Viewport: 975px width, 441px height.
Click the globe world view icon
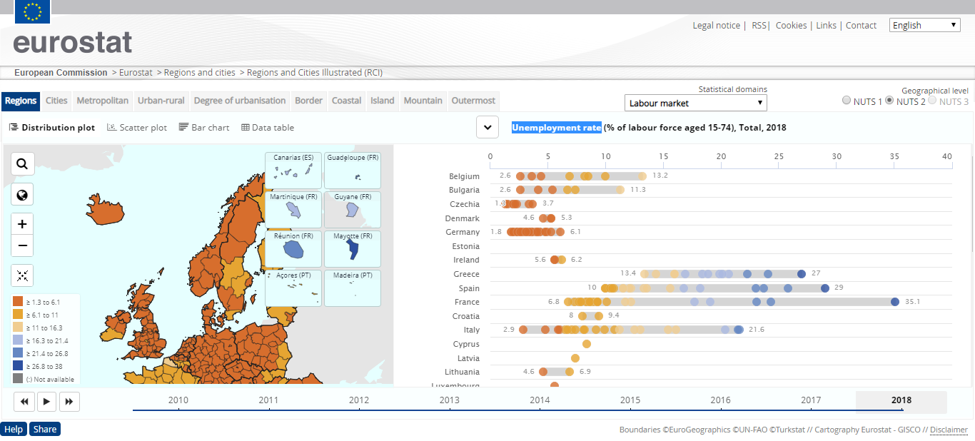point(22,195)
